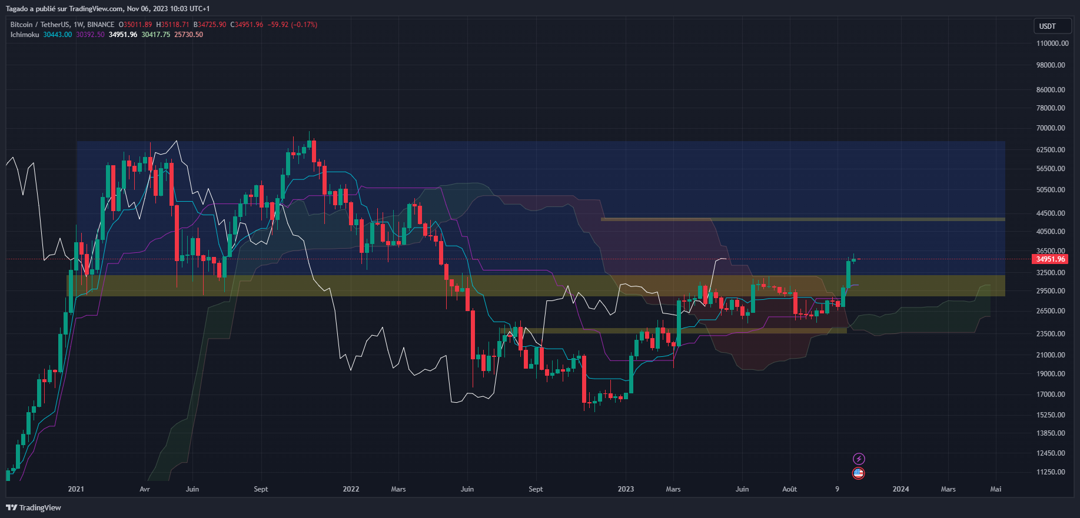
Task: Click the 2023 time axis label
Action: pos(626,489)
